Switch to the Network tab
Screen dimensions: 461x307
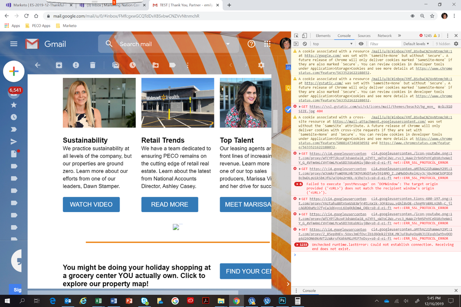[x=384, y=35]
